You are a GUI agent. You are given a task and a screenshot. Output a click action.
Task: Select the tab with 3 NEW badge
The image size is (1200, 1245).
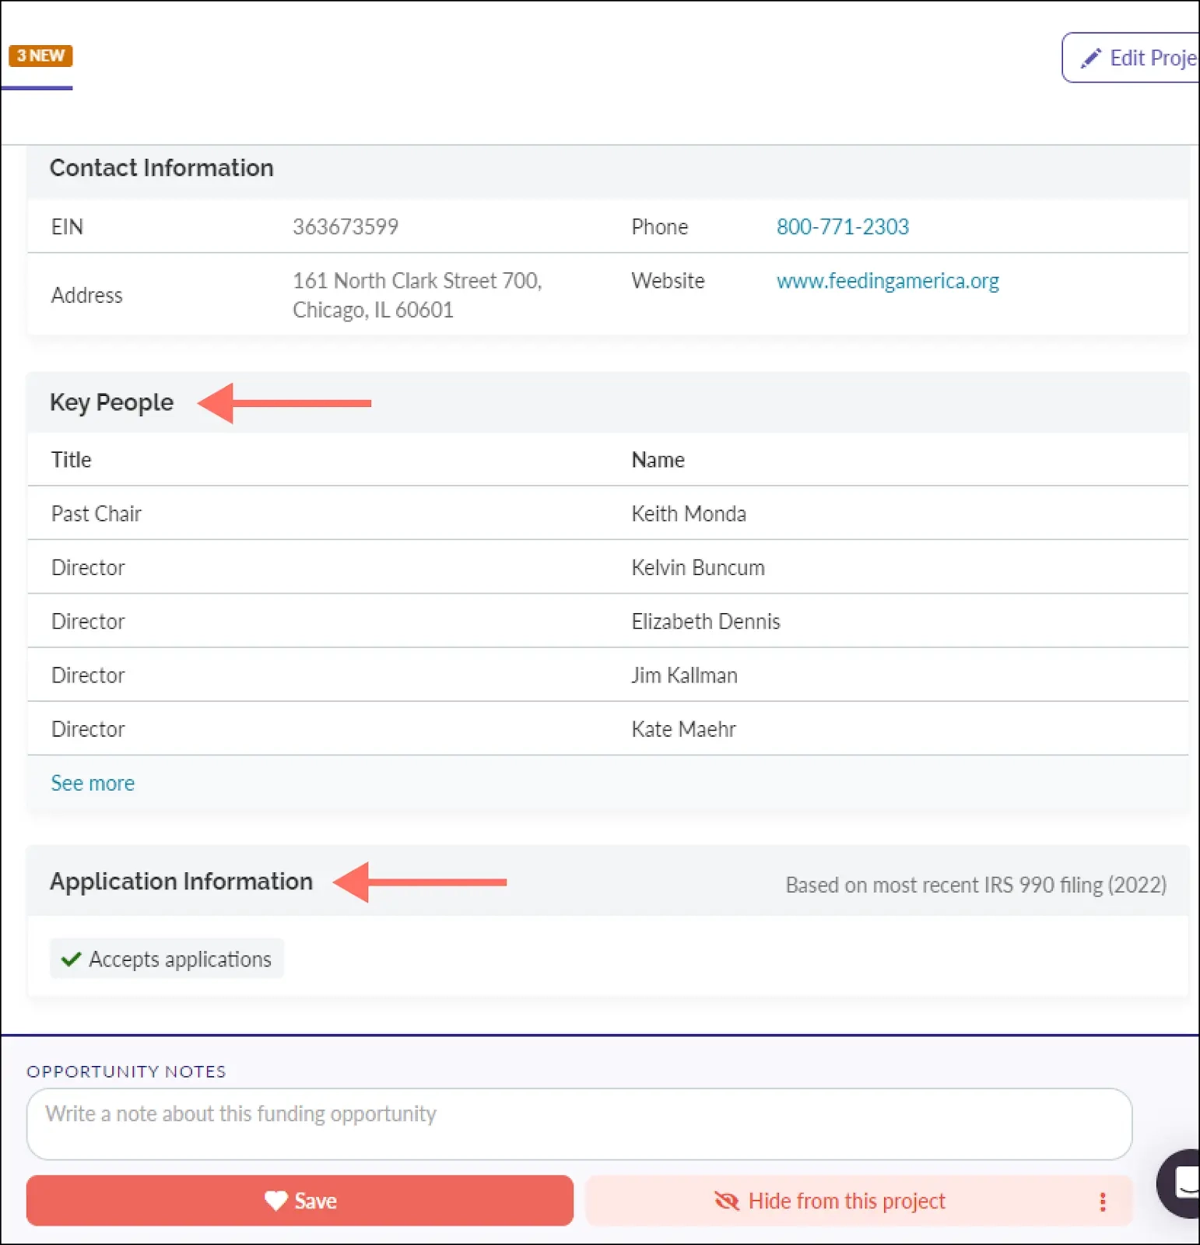coord(40,56)
